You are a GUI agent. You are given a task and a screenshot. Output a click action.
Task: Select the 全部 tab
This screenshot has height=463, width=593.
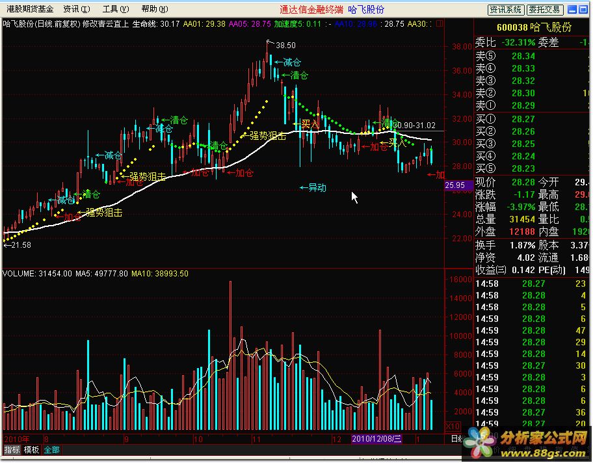click(51, 450)
